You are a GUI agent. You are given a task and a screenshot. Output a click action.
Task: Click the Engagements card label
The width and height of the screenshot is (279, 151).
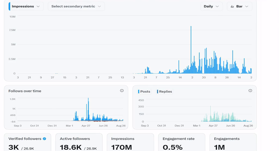[227, 139]
